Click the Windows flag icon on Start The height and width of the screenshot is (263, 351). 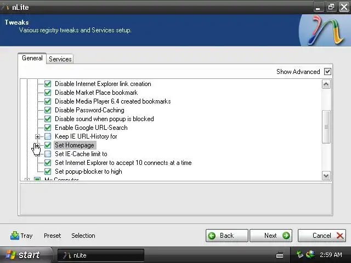pos(10,255)
